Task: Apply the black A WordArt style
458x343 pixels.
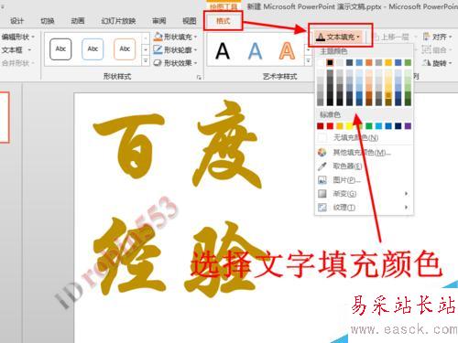Action: [x=223, y=51]
